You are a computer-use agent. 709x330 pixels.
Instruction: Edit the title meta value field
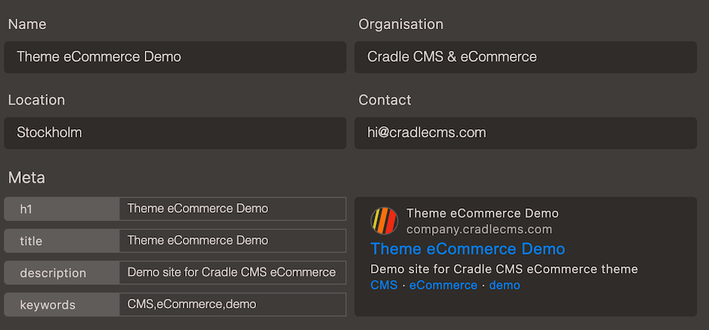pyautogui.click(x=233, y=240)
